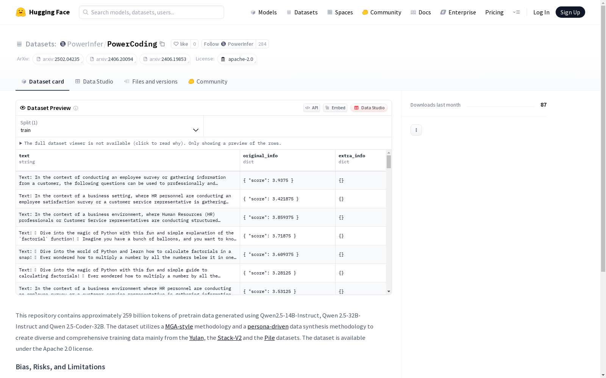Screen dimensions: 606x378
Task: Open the arxiv:2502.04235 tag
Action: (x=58, y=59)
